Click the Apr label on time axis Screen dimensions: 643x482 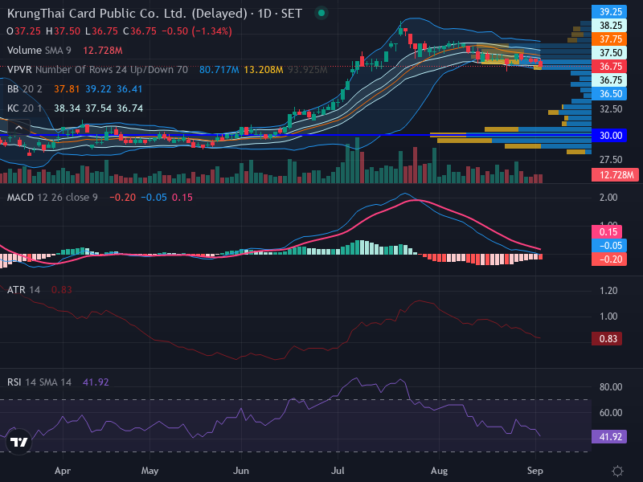click(63, 471)
